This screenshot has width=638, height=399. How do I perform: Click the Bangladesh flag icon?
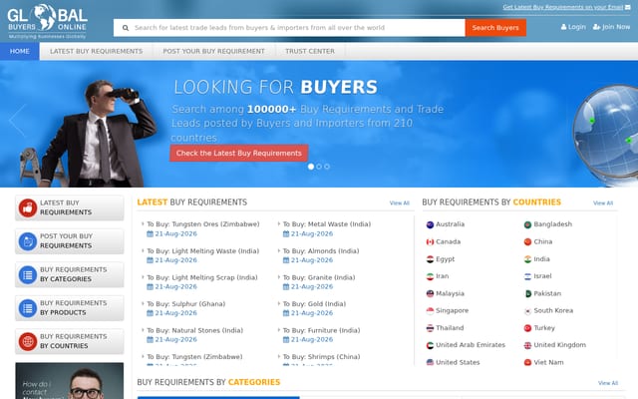[527, 224]
